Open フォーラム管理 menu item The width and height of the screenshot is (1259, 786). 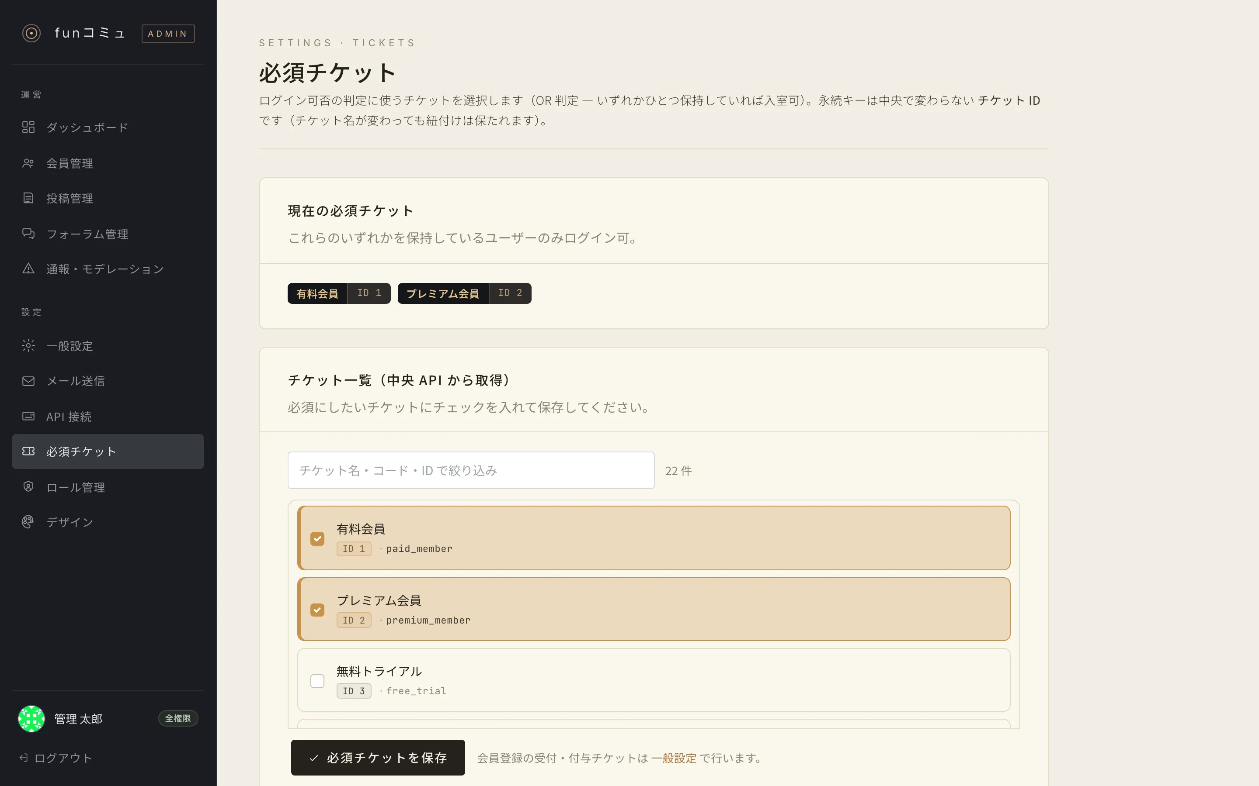click(108, 234)
